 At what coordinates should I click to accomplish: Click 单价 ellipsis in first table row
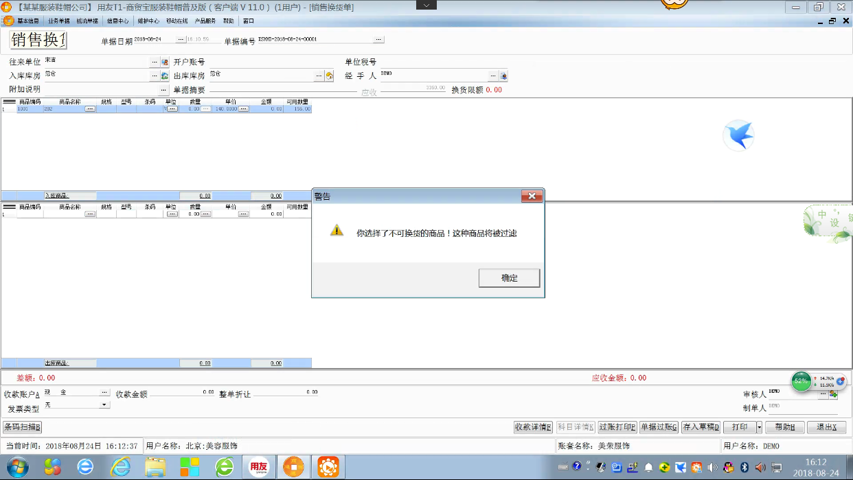click(243, 109)
